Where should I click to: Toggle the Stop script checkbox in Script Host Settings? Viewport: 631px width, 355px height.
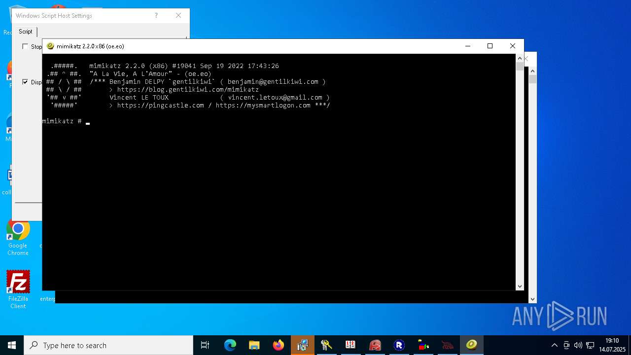pyautogui.click(x=25, y=46)
